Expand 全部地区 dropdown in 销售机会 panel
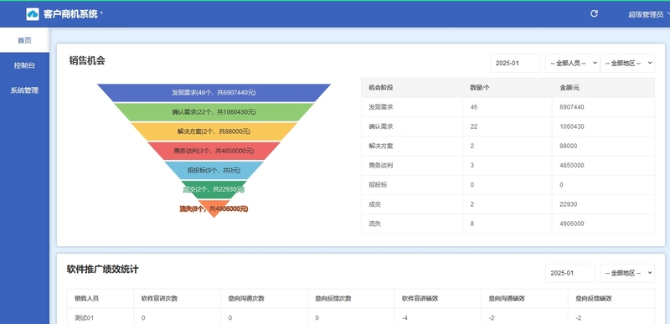 (627, 63)
